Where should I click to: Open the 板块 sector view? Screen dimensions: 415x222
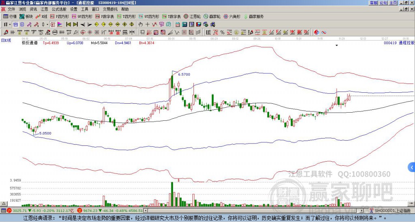(26, 16)
